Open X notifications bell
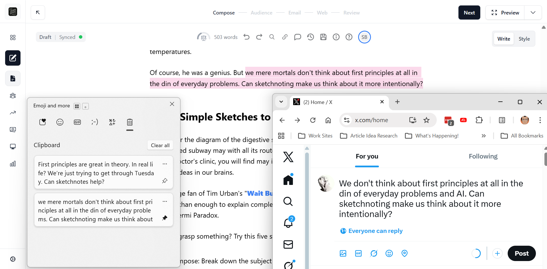The height and width of the screenshot is (269, 547). coord(288,223)
